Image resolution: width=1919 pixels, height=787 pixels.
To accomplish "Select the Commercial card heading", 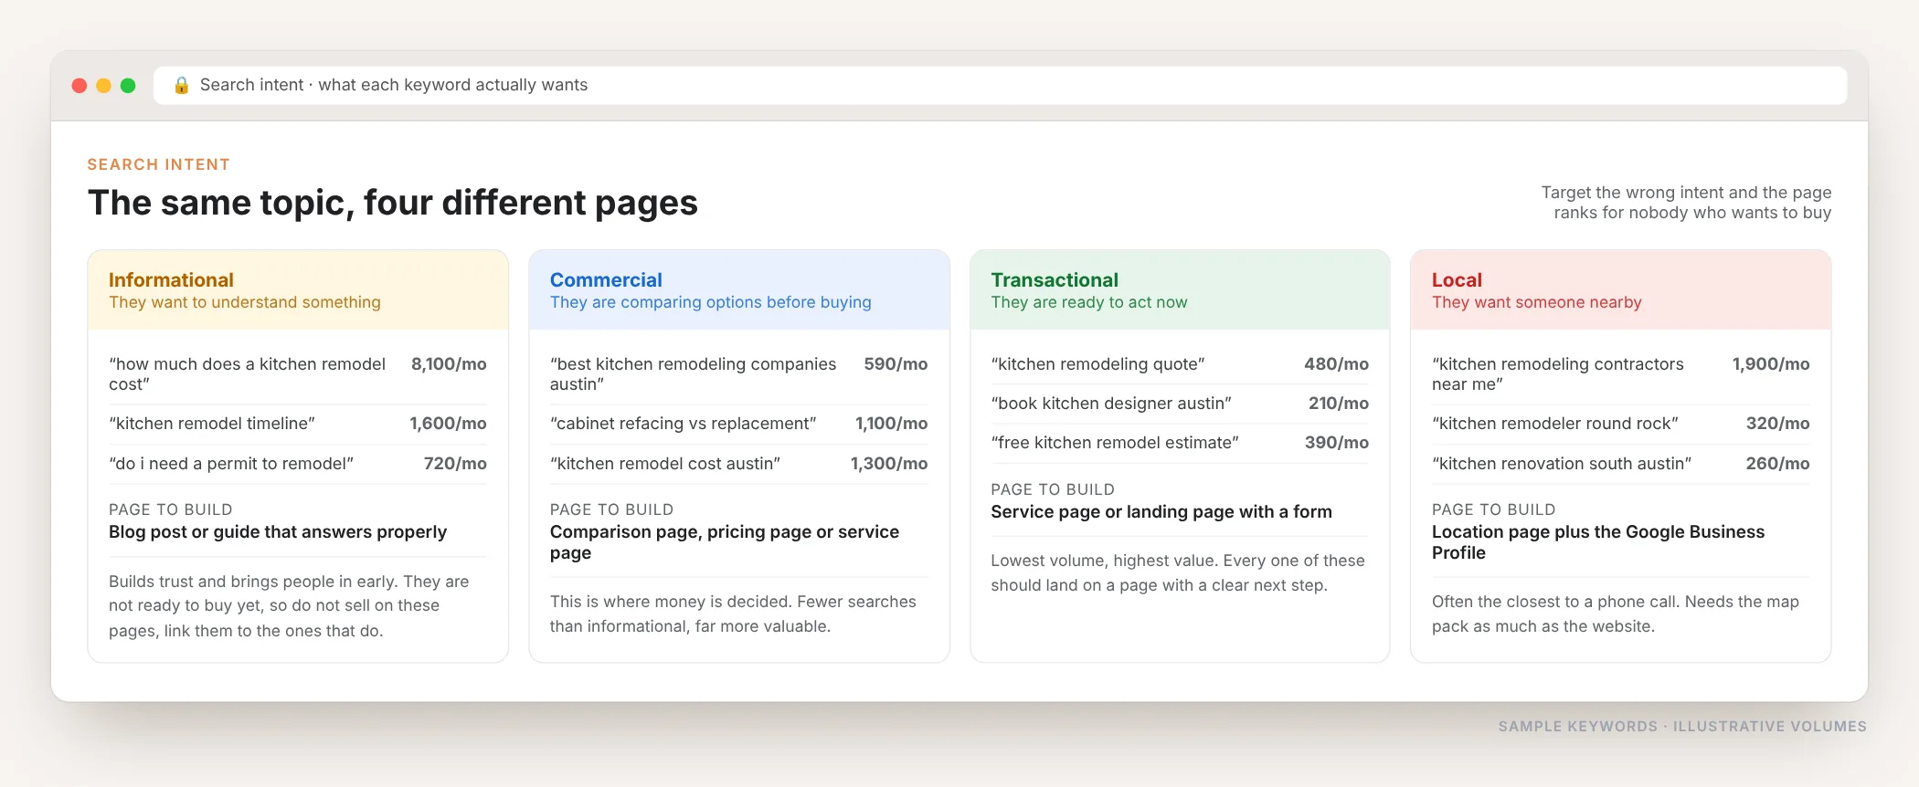I will coord(606,279).
